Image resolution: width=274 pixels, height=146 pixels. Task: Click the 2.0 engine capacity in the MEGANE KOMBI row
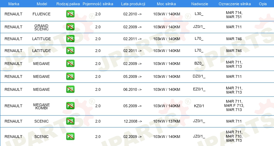pos(98,106)
